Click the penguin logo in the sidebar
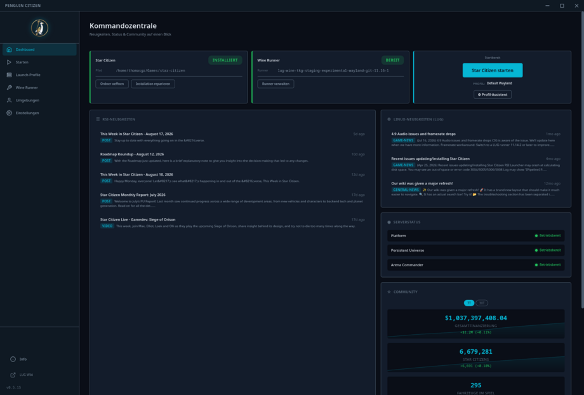Image resolution: width=584 pixels, height=395 pixels. pos(39,28)
